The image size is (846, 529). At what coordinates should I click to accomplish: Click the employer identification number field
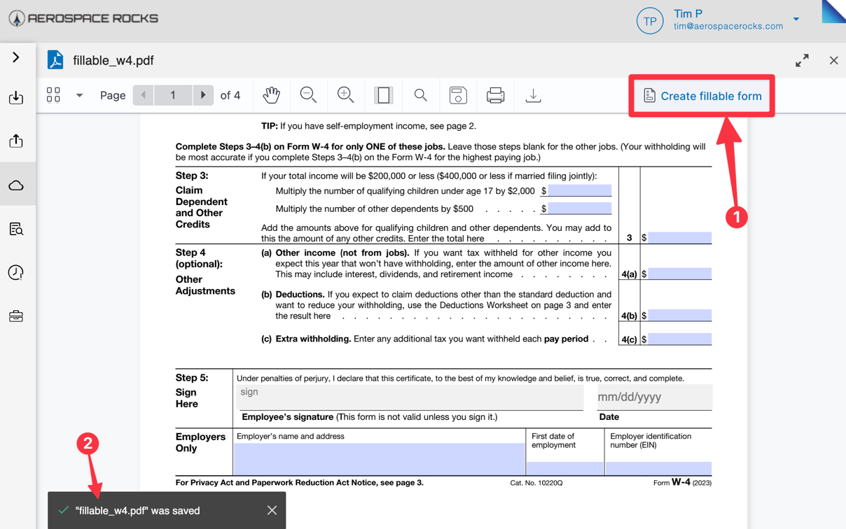658,468
